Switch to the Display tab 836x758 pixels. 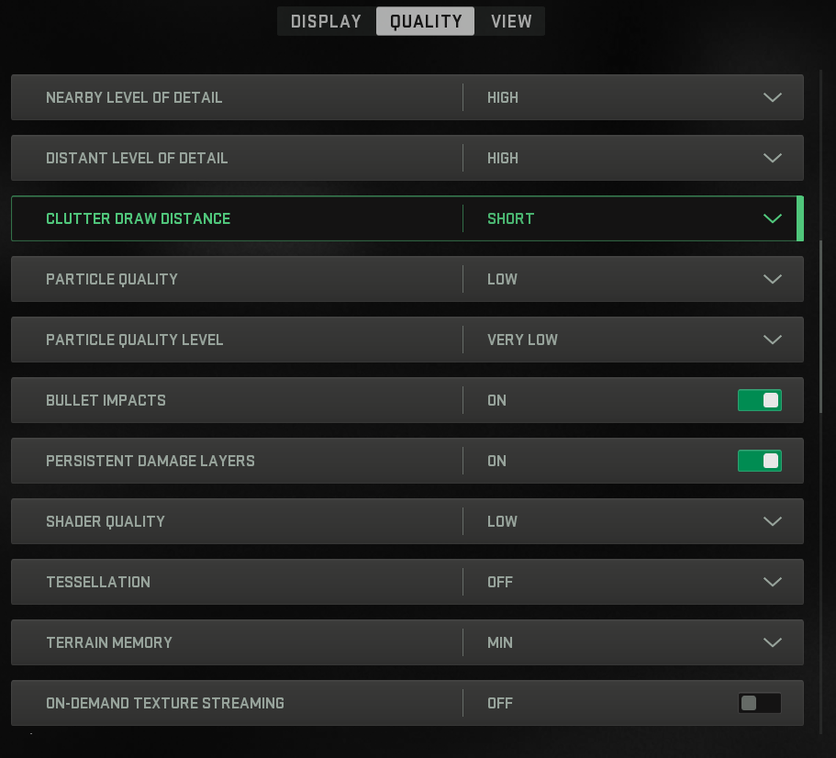(x=326, y=21)
